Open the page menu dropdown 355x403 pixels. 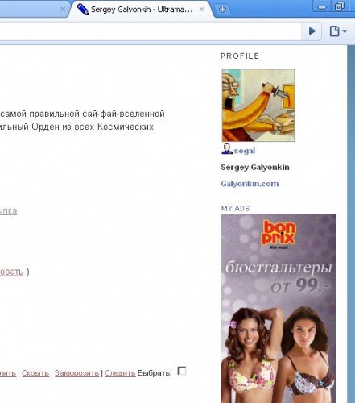tap(338, 31)
